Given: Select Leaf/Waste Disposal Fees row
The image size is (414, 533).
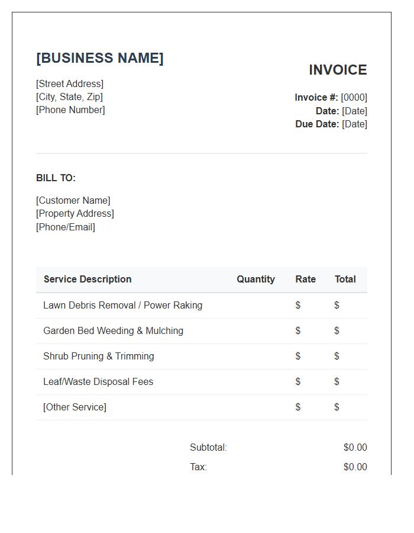Looking at the screenshot, I should coord(202,382).
